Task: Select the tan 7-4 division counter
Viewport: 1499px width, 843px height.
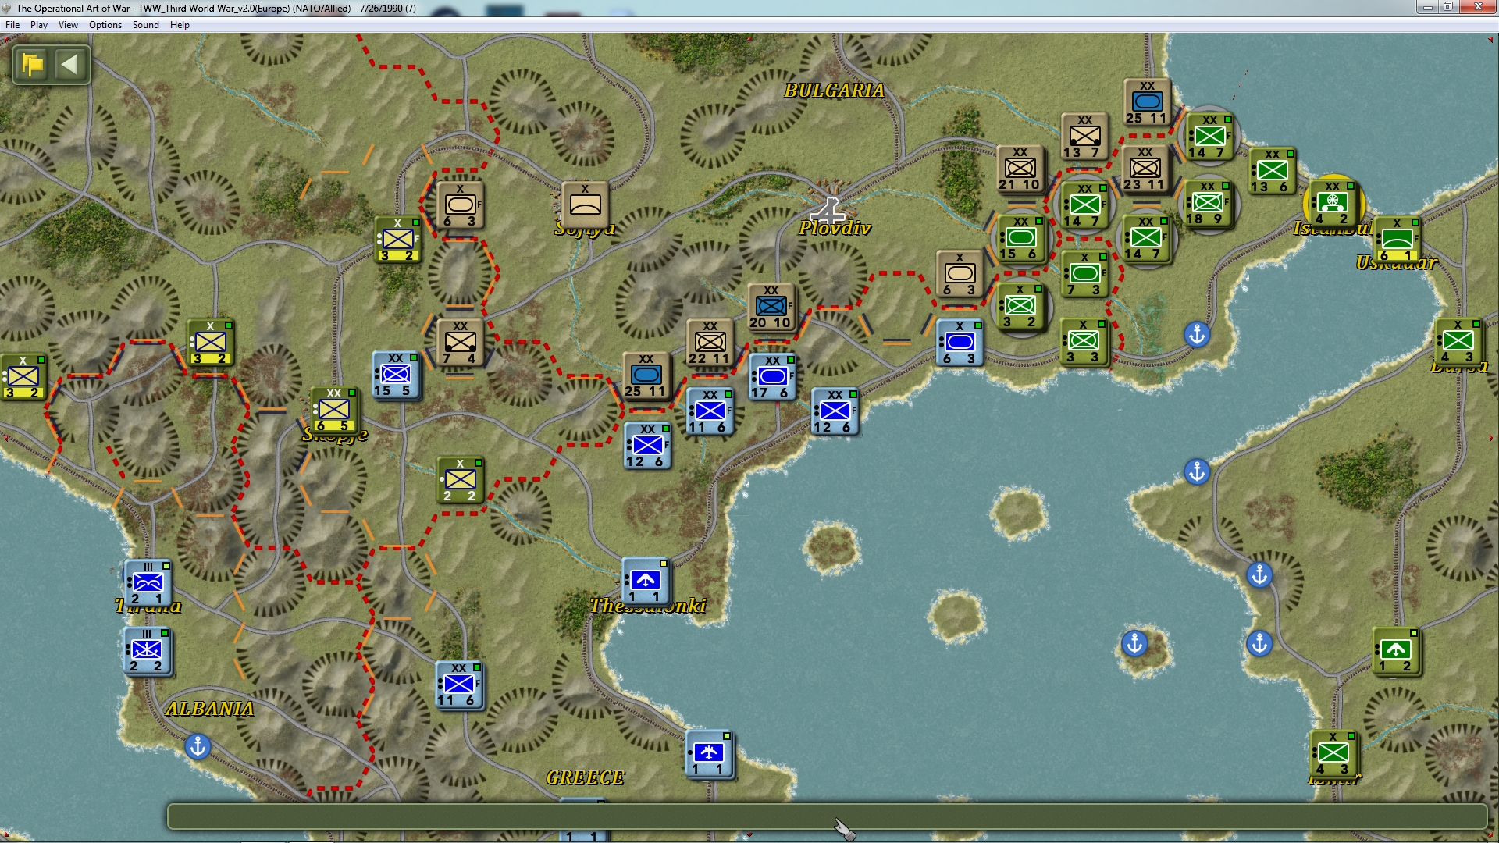Action: tap(460, 342)
